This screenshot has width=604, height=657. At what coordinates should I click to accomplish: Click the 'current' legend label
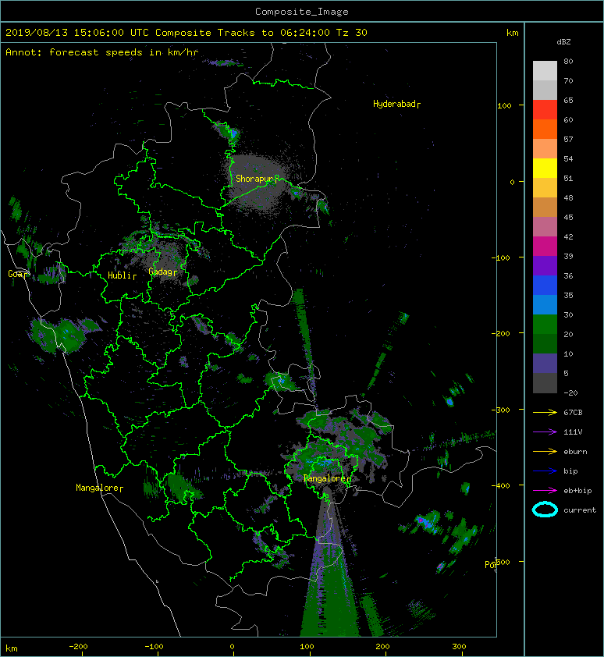pyautogui.click(x=580, y=510)
